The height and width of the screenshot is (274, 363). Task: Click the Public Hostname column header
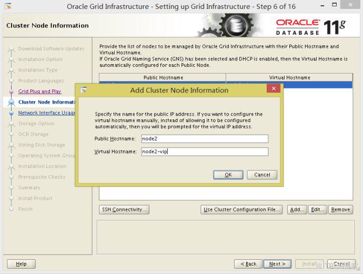[163, 77]
